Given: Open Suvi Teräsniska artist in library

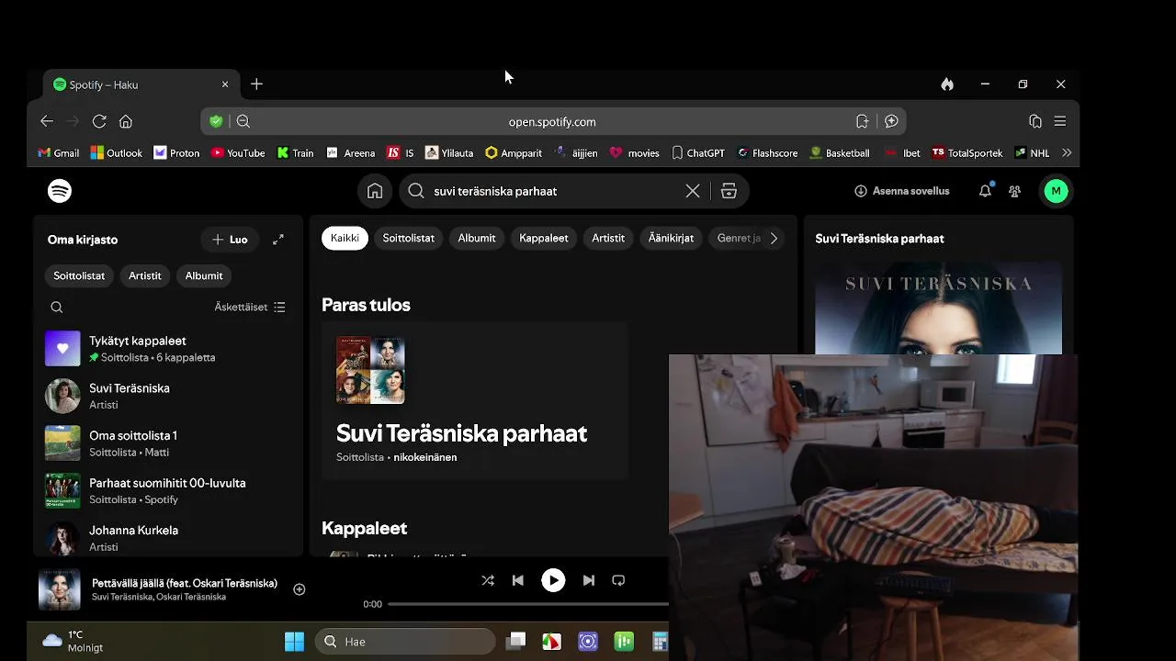Looking at the screenshot, I should point(168,396).
